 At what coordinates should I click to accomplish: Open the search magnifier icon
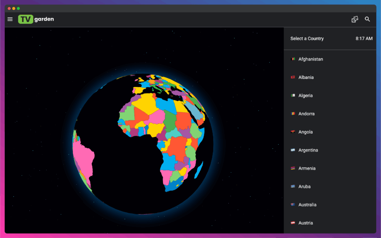(x=367, y=19)
